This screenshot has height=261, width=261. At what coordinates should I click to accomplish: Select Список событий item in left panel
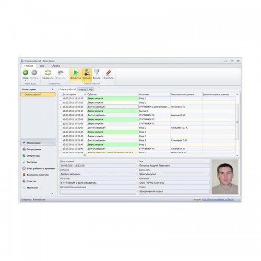pyautogui.click(x=38, y=94)
